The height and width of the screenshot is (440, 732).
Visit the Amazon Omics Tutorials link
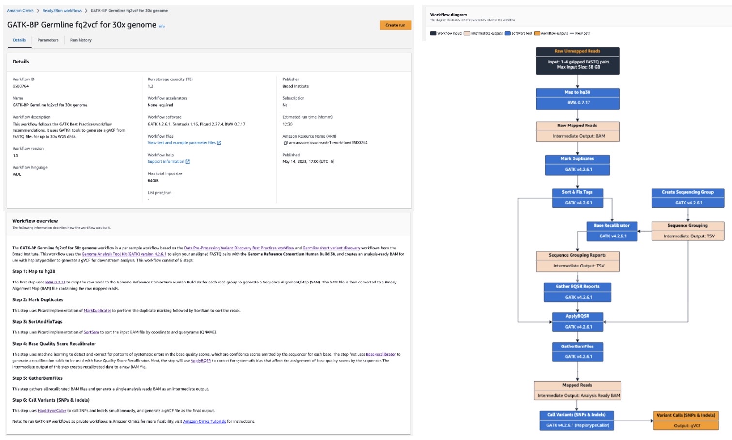pos(205,422)
